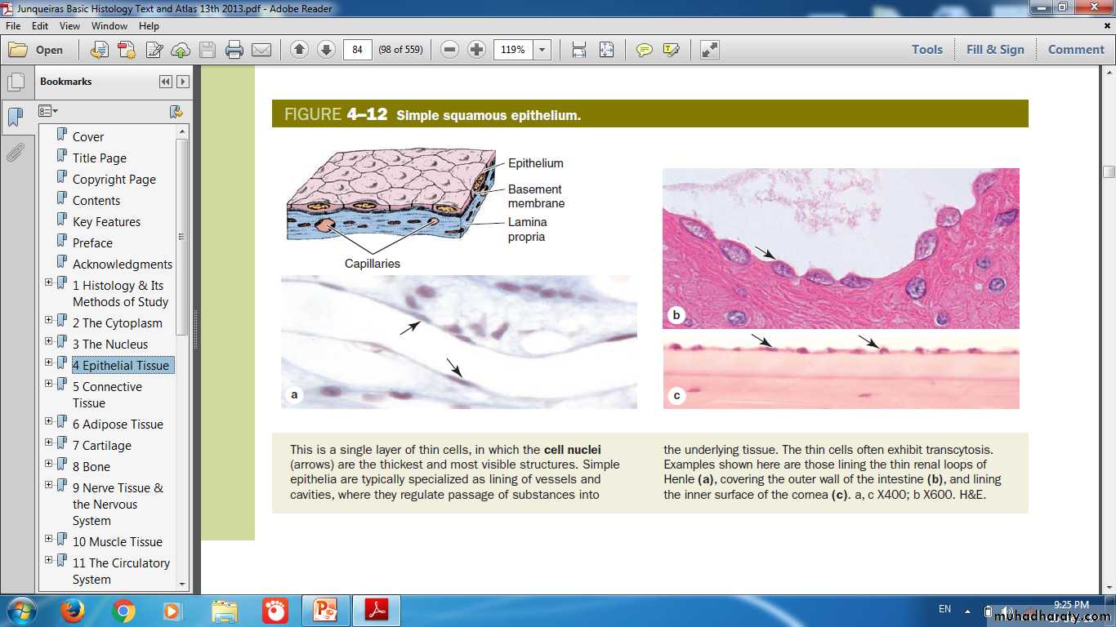This screenshot has height=627, width=1116.
Task: Click the page number input field
Action: pos(358,50)
